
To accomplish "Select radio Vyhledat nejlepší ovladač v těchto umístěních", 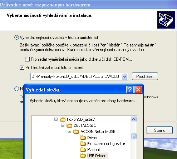I will click(16, 38).
